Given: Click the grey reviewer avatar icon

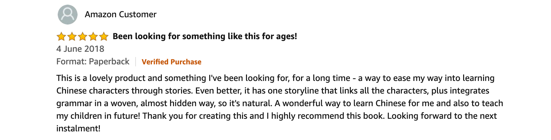Looking at the screenshot, I should (x=68, y=15).
